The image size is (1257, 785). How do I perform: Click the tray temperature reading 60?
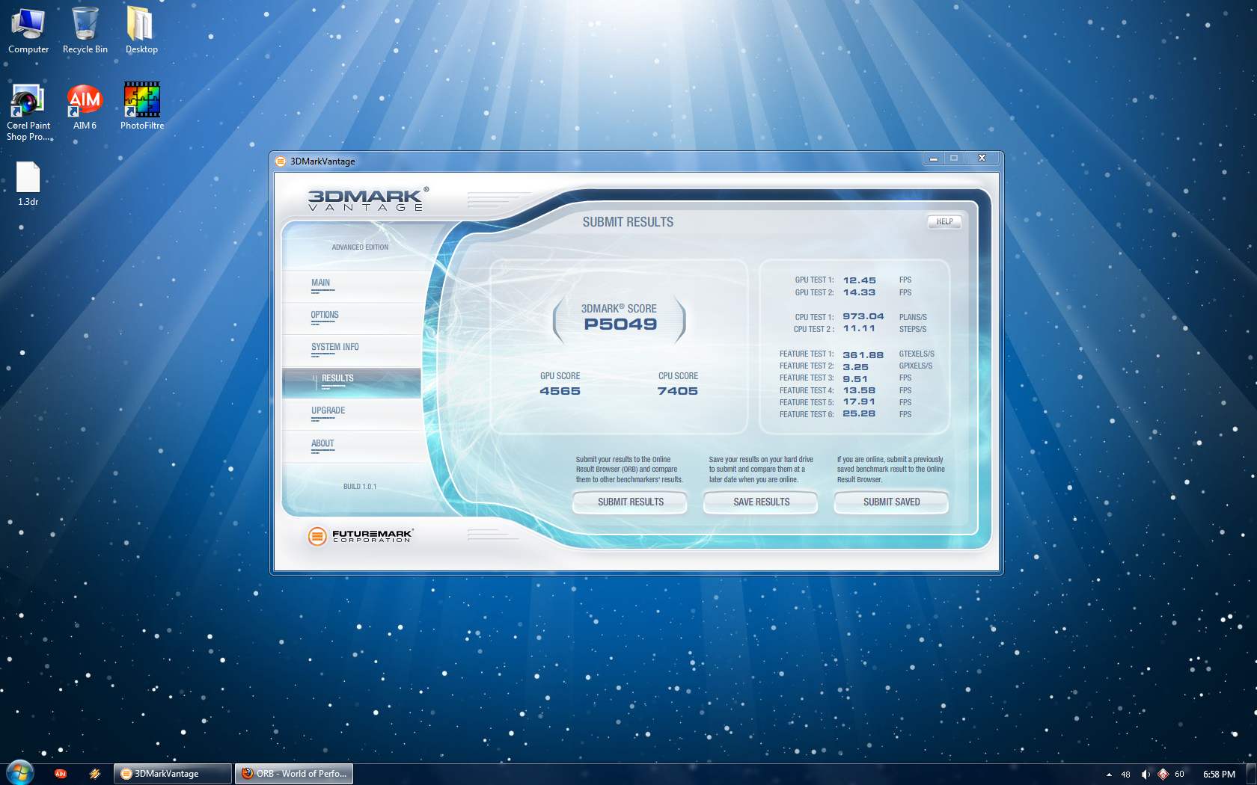(x=1179, y=775)
